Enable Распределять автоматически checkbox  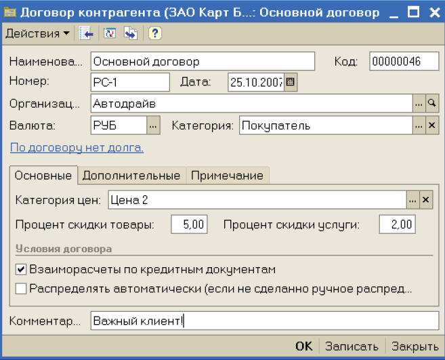21,289
